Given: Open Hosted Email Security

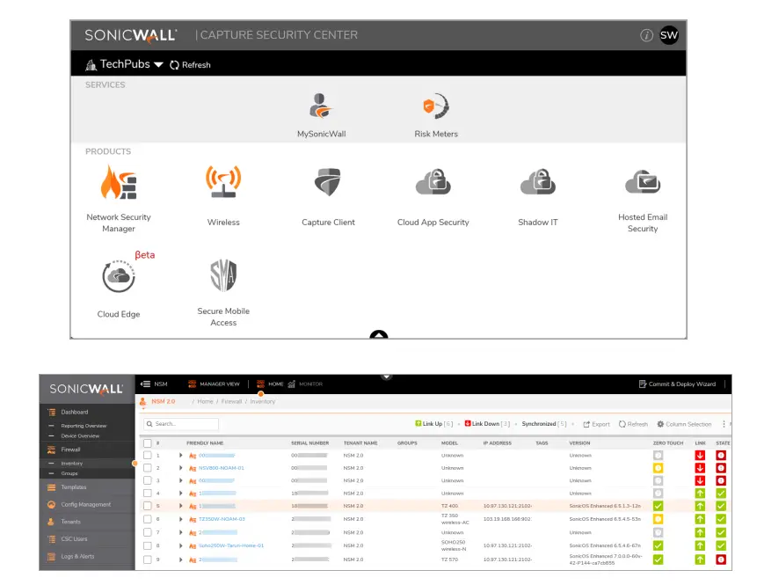Looking at the screenshot, I should [643, 200].
